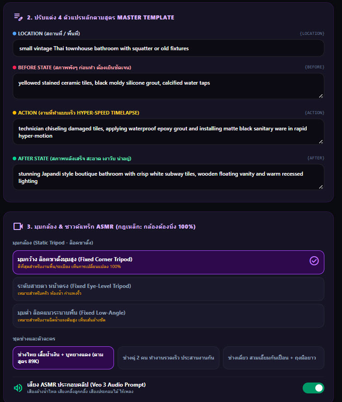Screen dimensions: 342x402
Task: Select the two-technician team outfit option
Action: pos(168,358)
